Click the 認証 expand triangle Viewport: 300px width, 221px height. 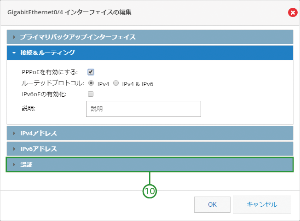pos(14,165)
